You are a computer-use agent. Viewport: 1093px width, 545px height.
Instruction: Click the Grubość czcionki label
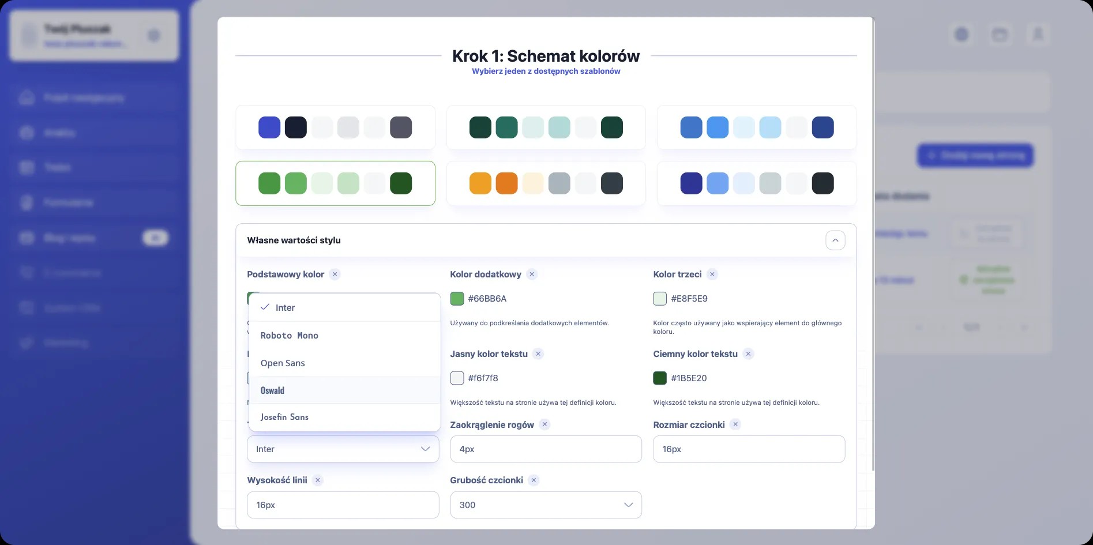point(486,480)
